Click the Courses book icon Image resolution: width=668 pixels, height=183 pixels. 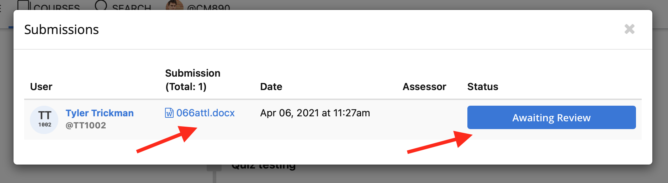point(23,5)
